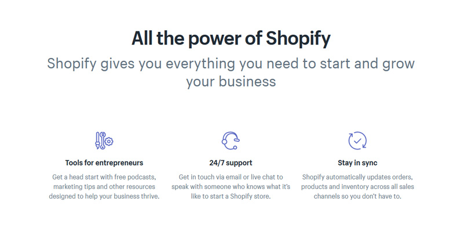Click the "your business" subheading line

pos(231,82)
